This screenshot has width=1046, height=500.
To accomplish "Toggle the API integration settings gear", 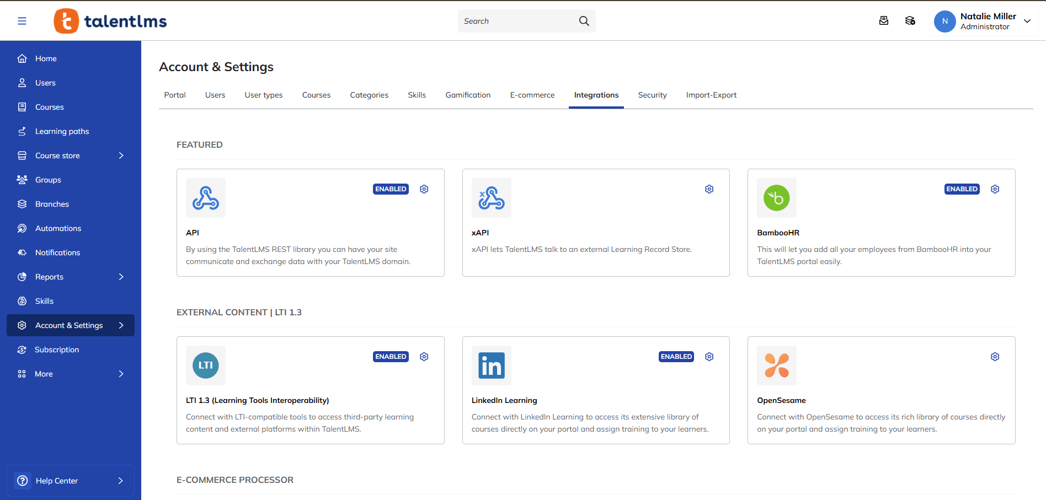I will [x=424, y=189].
